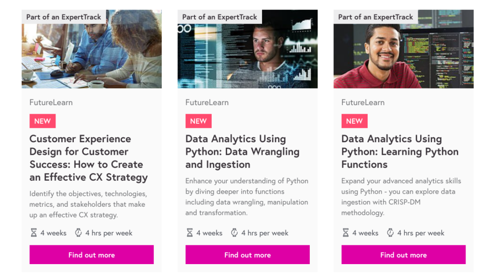Click stopwatch icon on Learning Python Functions card
494x280 pixels.
pyautogui.click(x=390, y=233)
